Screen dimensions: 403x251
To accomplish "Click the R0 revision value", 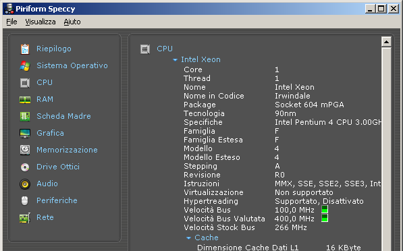I will click(x=279, y=175).
